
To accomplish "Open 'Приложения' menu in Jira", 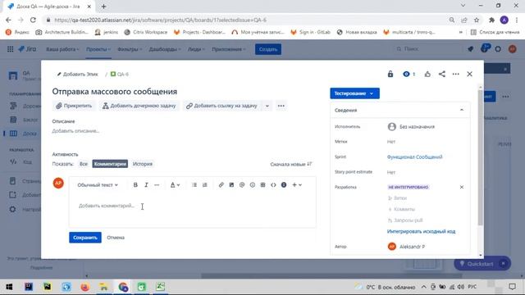I will click(228, 49).
